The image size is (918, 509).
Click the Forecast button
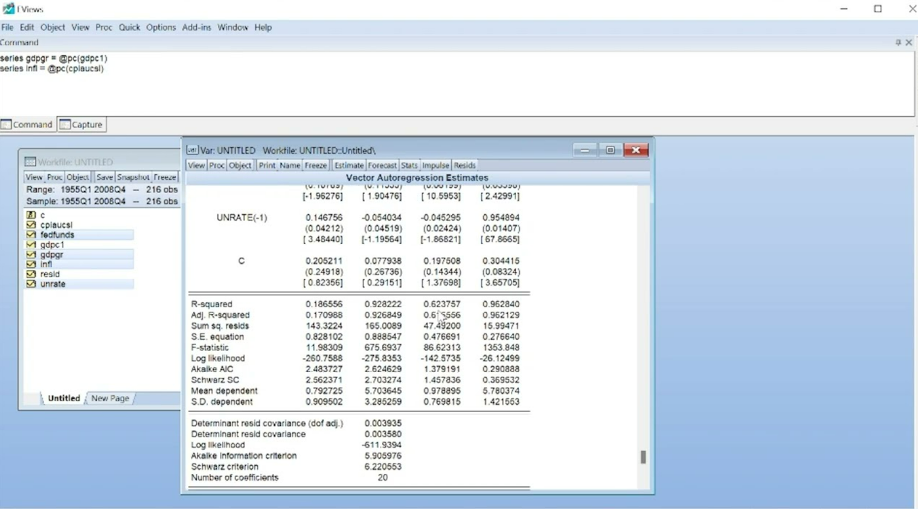(x=382, y=165)
